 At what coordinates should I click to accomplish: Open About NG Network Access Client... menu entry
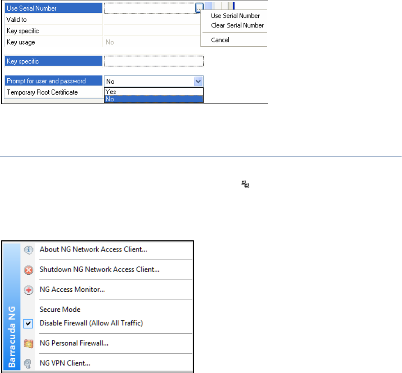tap(93, 249)
